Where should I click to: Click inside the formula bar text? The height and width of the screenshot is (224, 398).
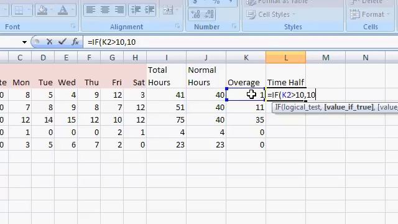[112, 42]
